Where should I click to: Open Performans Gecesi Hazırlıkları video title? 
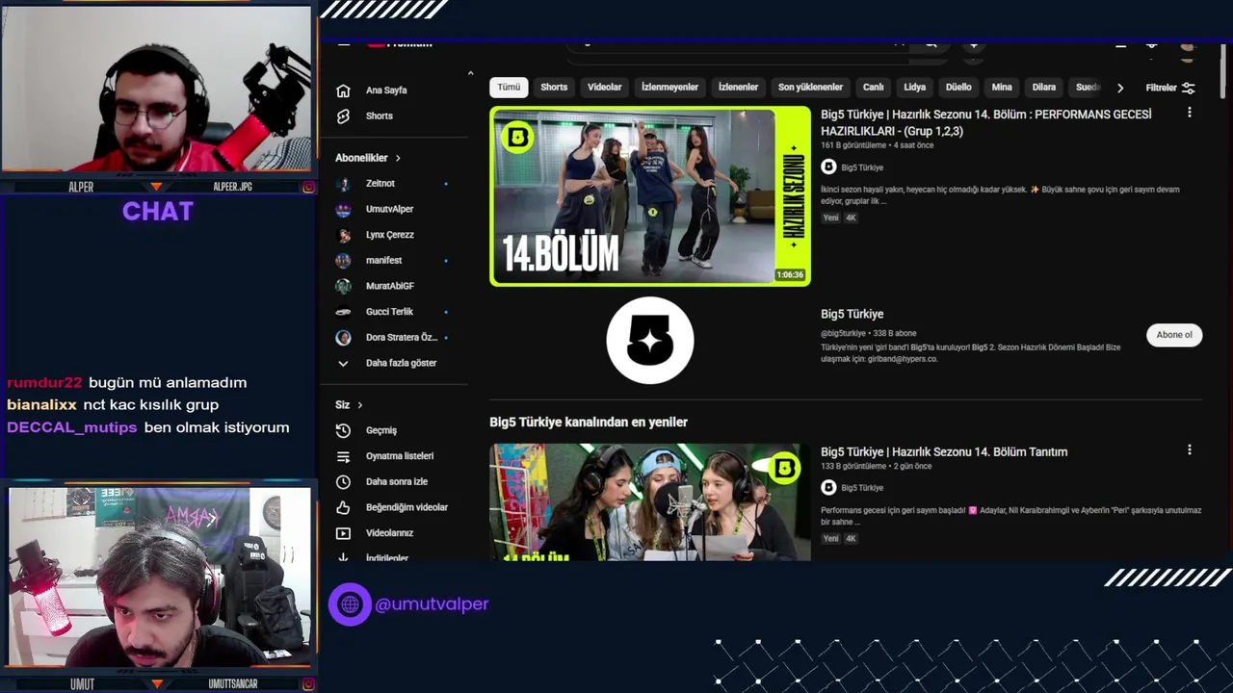(x=986, y=122)
